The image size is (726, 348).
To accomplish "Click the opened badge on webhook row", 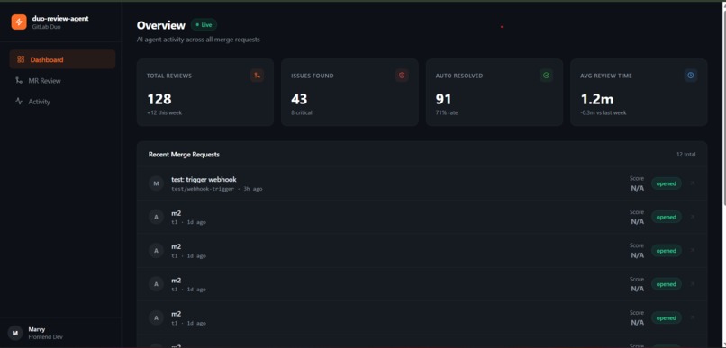I will point(667,183).
